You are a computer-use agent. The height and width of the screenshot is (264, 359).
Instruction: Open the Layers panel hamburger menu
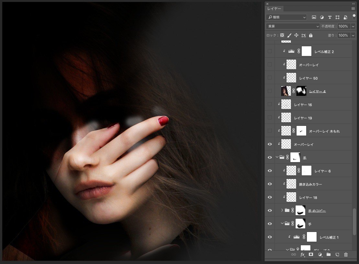(x=353, y=8)
